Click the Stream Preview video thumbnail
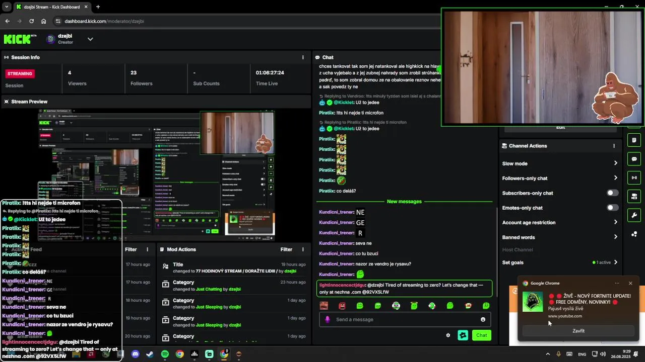 (x=156, y=174)
